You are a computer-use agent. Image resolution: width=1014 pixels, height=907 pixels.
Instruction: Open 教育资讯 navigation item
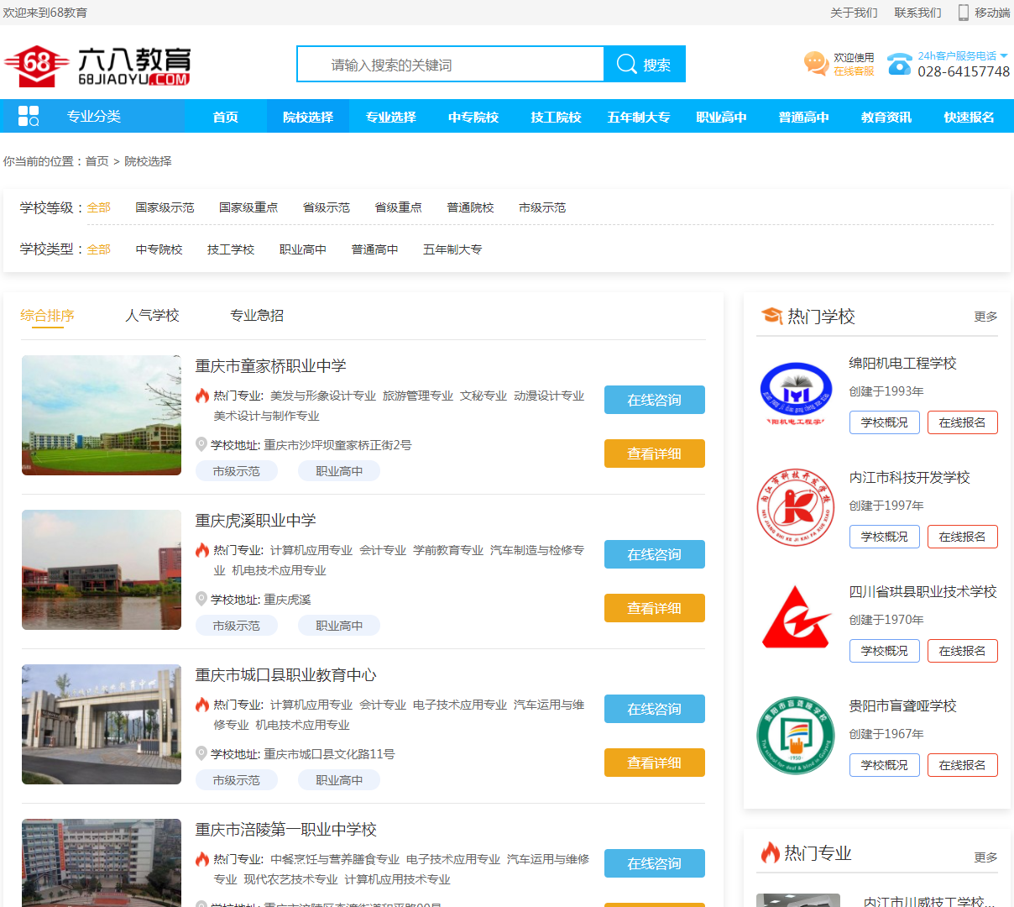[886, 117]
